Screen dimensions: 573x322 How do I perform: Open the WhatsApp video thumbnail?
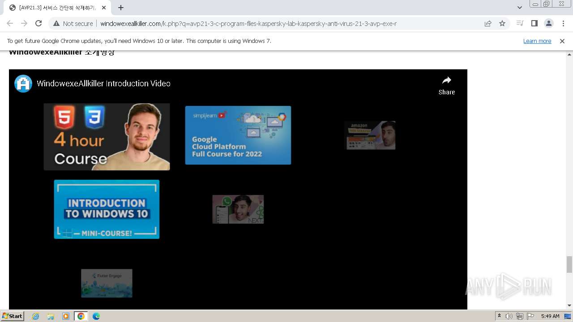coord(238,209)
